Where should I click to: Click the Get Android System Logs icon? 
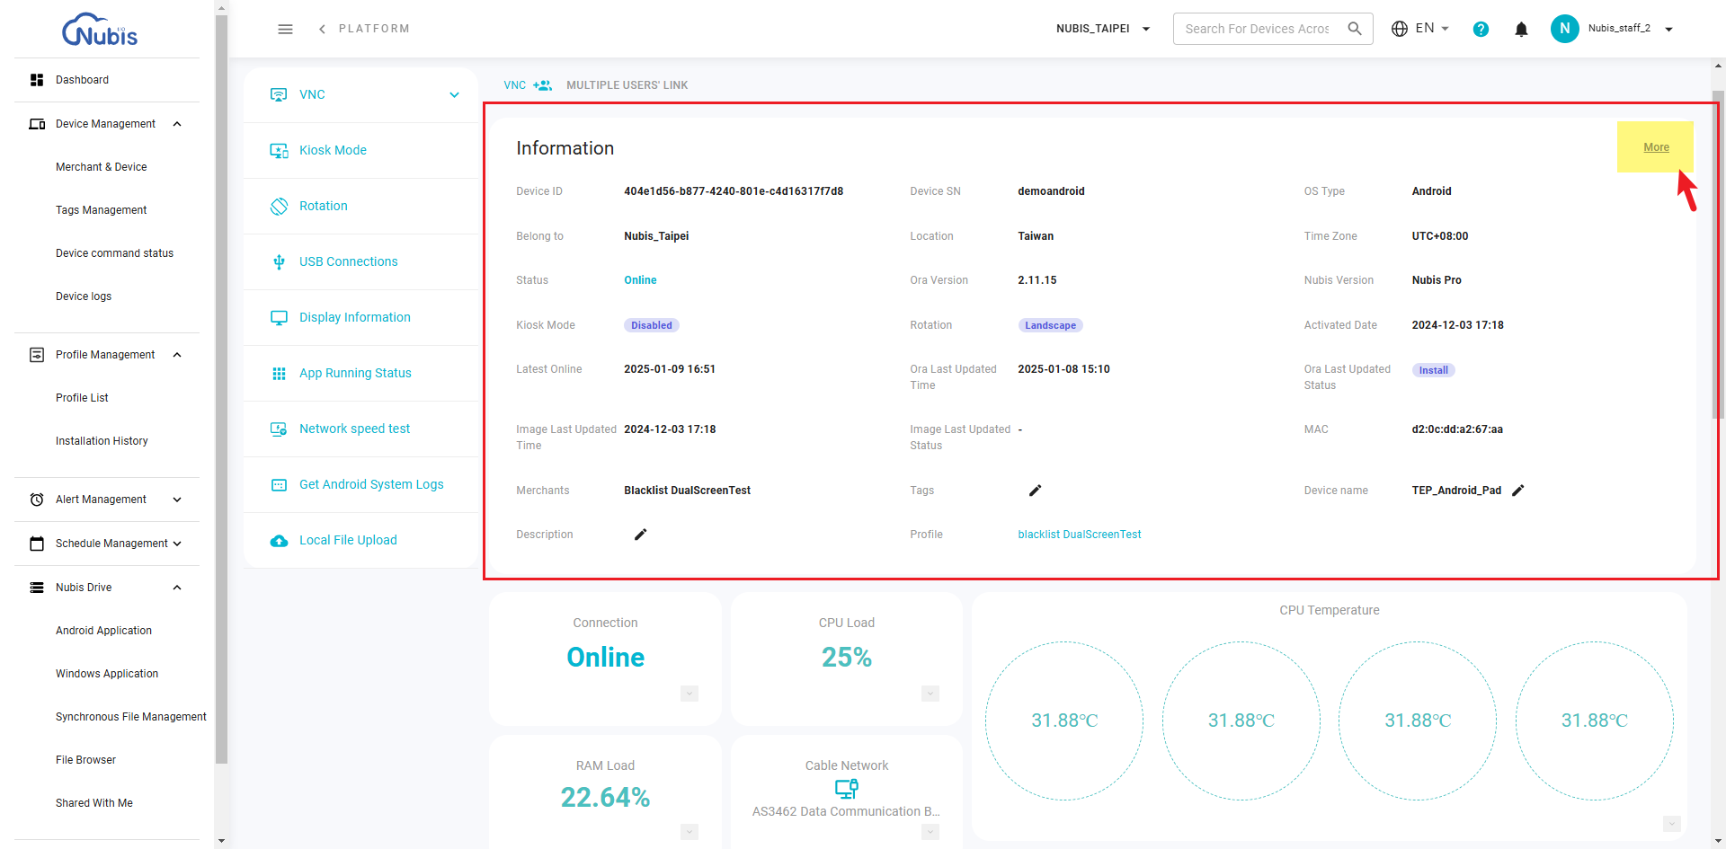[x=279, y=484]
